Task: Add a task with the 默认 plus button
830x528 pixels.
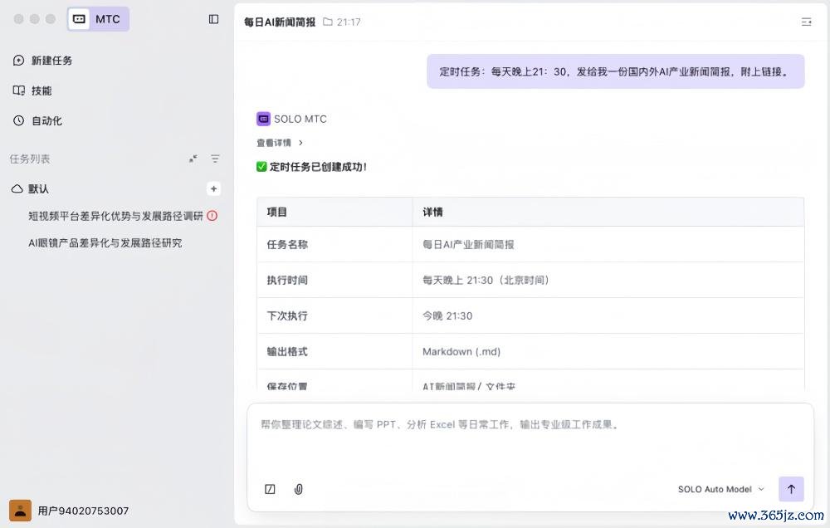Action: (213, 188)
